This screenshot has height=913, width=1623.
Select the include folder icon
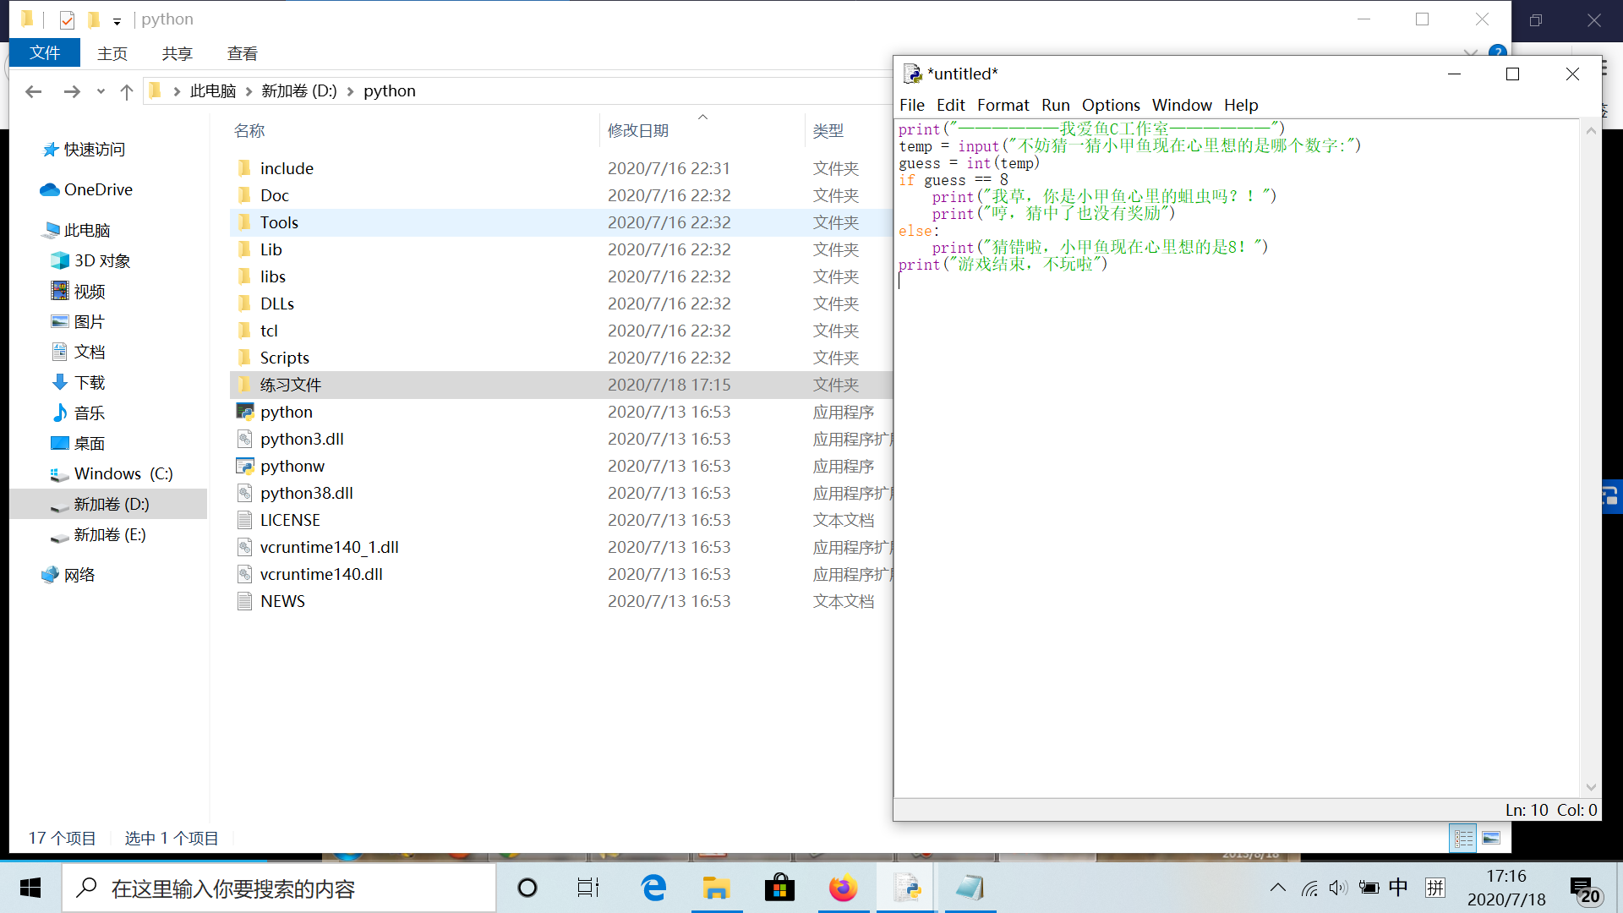pyautogui.click(x=244, y=168)
